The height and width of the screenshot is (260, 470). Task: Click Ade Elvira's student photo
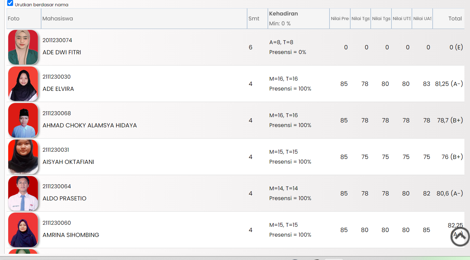coord(23,84)
